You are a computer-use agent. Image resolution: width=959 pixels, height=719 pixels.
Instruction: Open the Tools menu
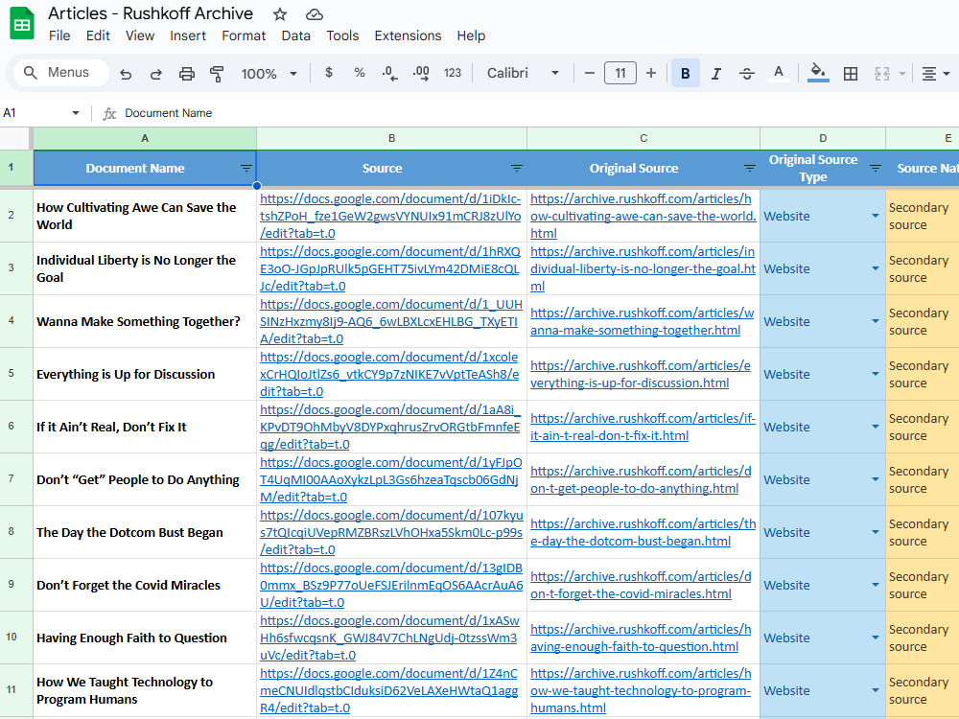point(342,35)
